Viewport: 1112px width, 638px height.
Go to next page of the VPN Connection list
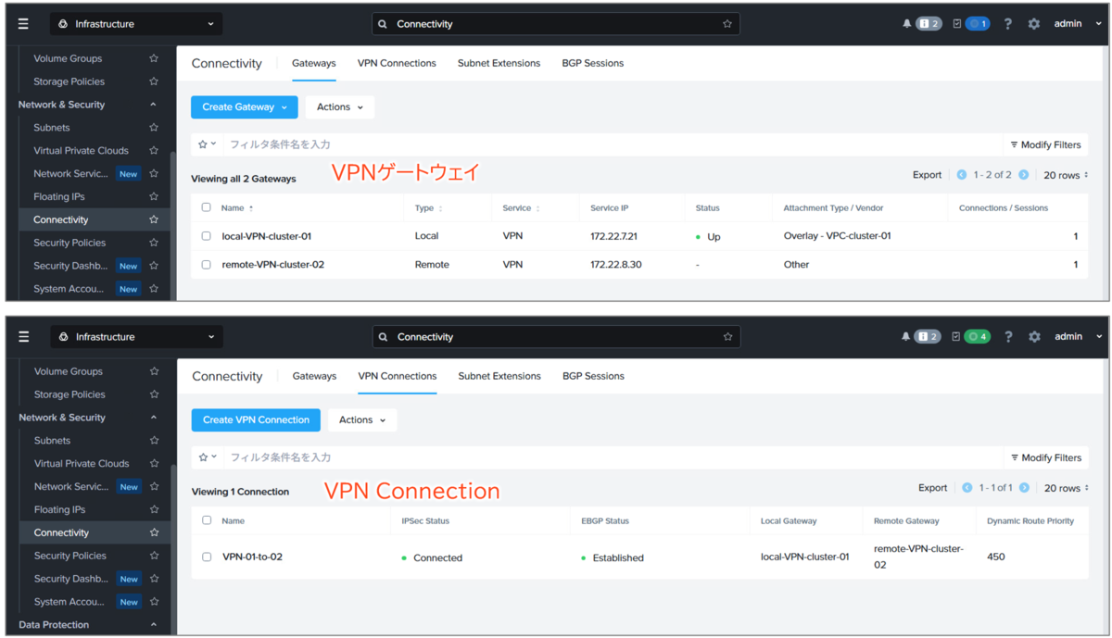(1024, 488)
